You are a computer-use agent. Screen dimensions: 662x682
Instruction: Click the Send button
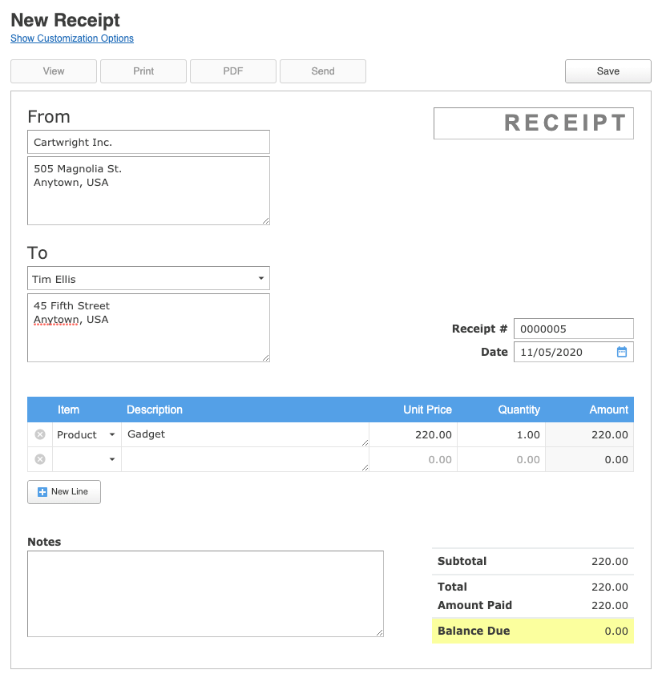point(323,71)
